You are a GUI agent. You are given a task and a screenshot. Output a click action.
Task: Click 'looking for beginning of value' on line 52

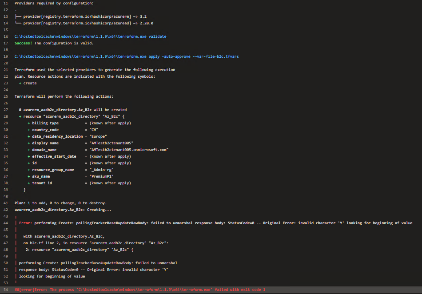[52, 276]
